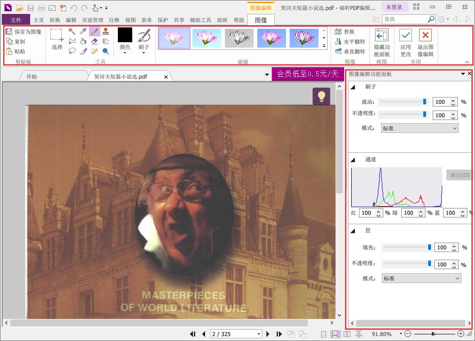Switch to the 主页 ribbon tab

click(x=39, y=19)
